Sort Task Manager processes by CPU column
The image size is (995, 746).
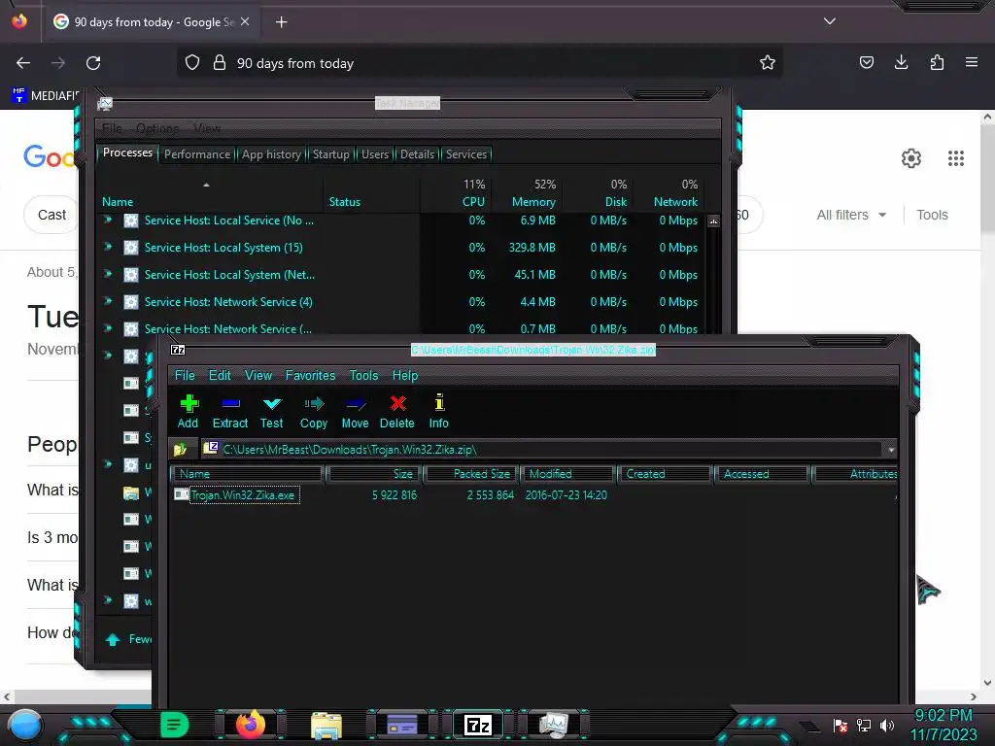[x=456, y=193]
